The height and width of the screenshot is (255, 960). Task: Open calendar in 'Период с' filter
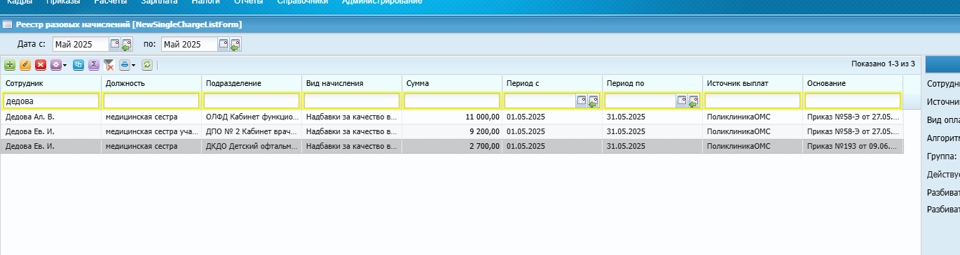click(x=582, y=101)
